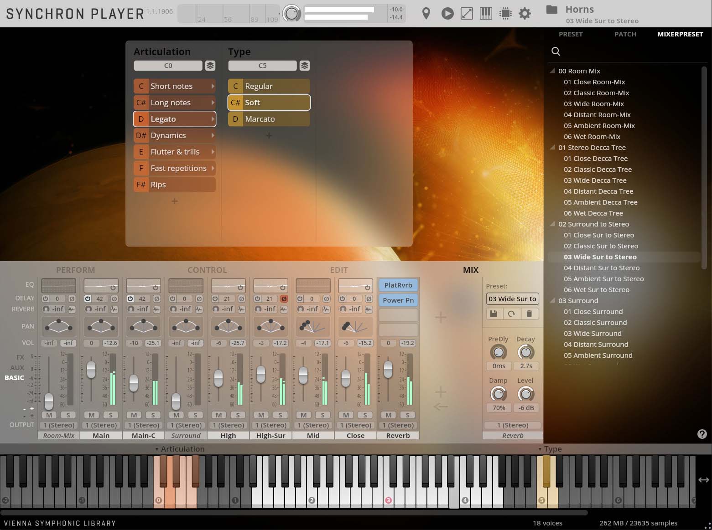
Task: Select the Long notes articulation
Action: pyautogui.click(x=175, y=103)
